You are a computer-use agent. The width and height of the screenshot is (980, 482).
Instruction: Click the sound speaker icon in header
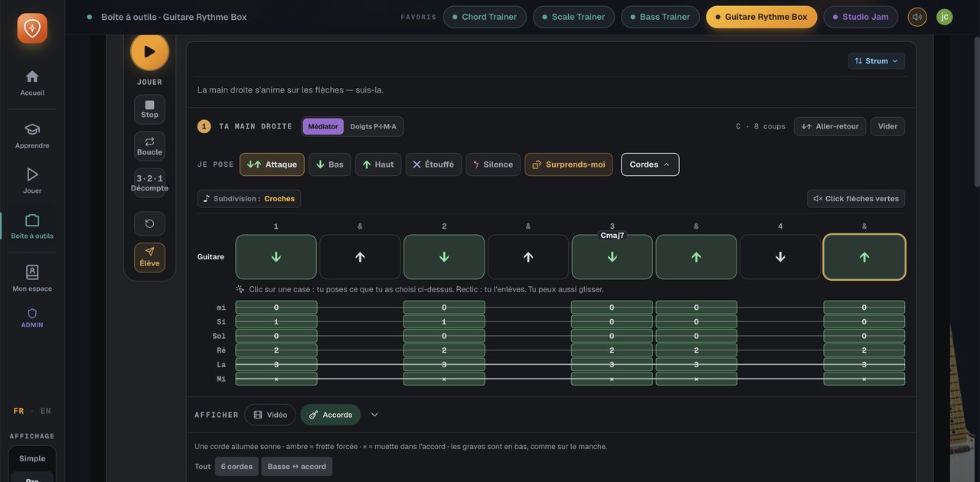[917, 17]
